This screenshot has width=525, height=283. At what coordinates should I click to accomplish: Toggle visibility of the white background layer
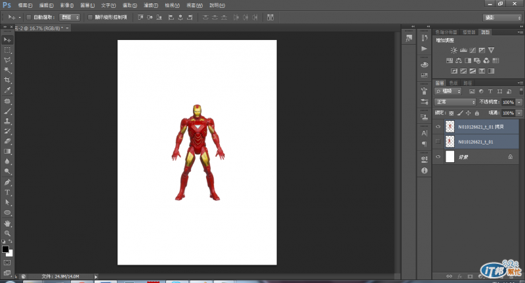pos(438,158)
